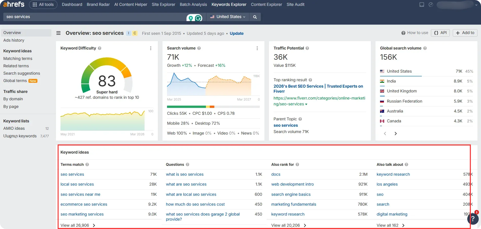The image size is (481, 229).
Task: Open the All tools grid menu
Action: point(43,4)
